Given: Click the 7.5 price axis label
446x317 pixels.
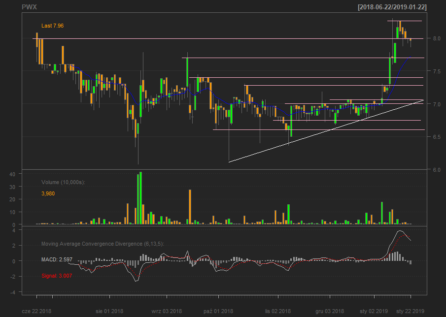Looking at the screenshot, I should coord(437,71).
